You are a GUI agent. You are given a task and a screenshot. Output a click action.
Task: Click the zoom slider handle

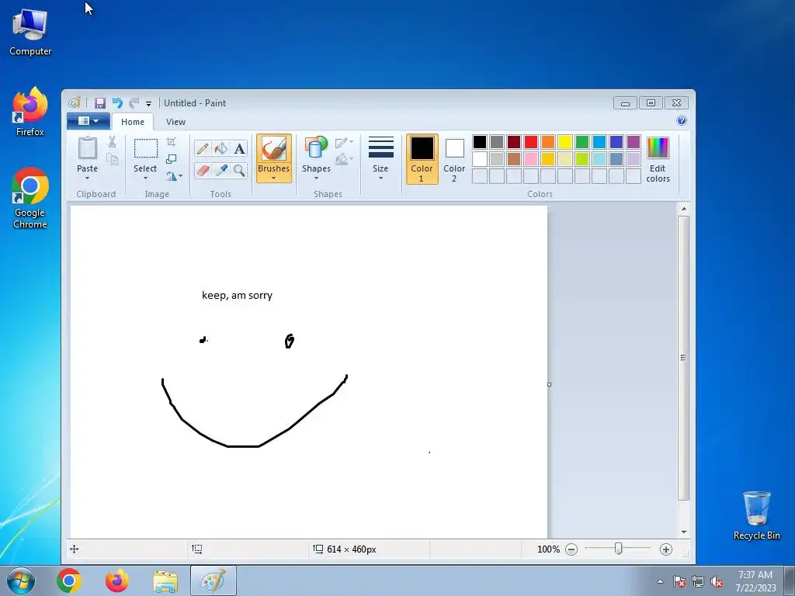point(618,549)
